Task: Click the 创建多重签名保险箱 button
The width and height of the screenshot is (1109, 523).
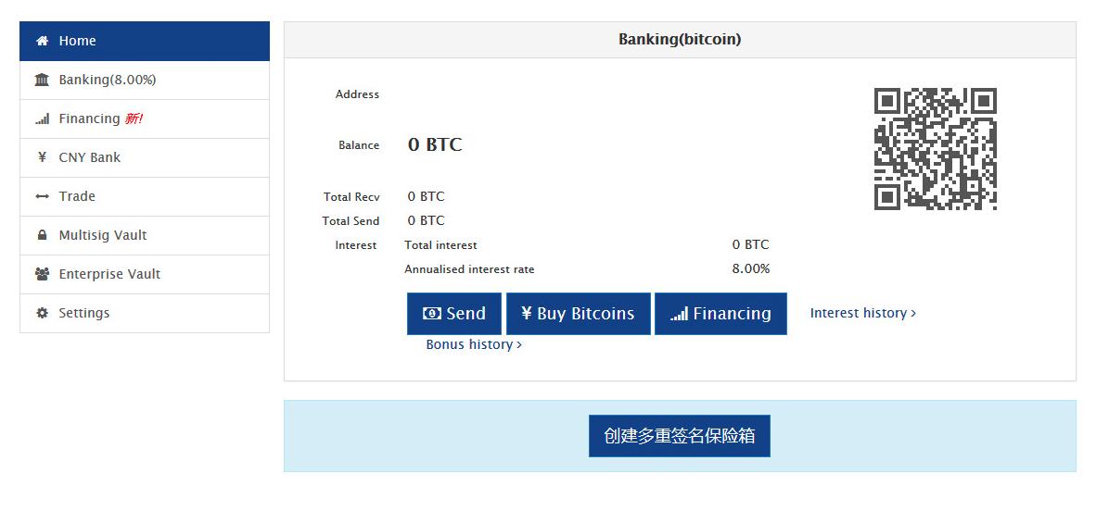Action: coord(680,436)
